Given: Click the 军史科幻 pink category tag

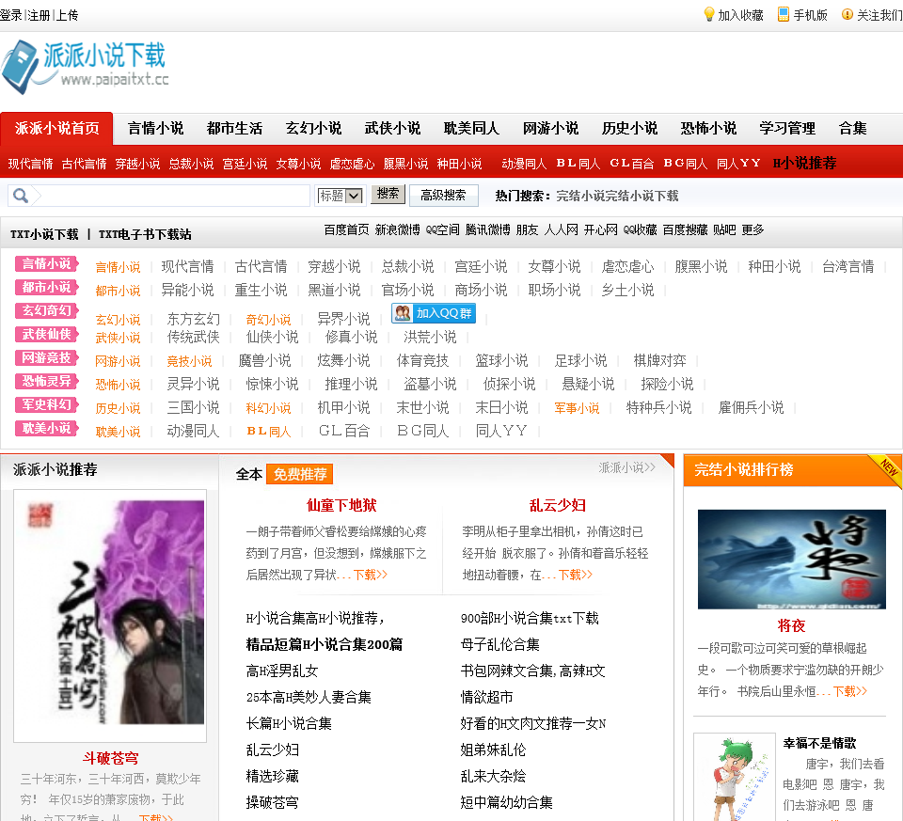Looking at the screenshot, I should point(47,404).
